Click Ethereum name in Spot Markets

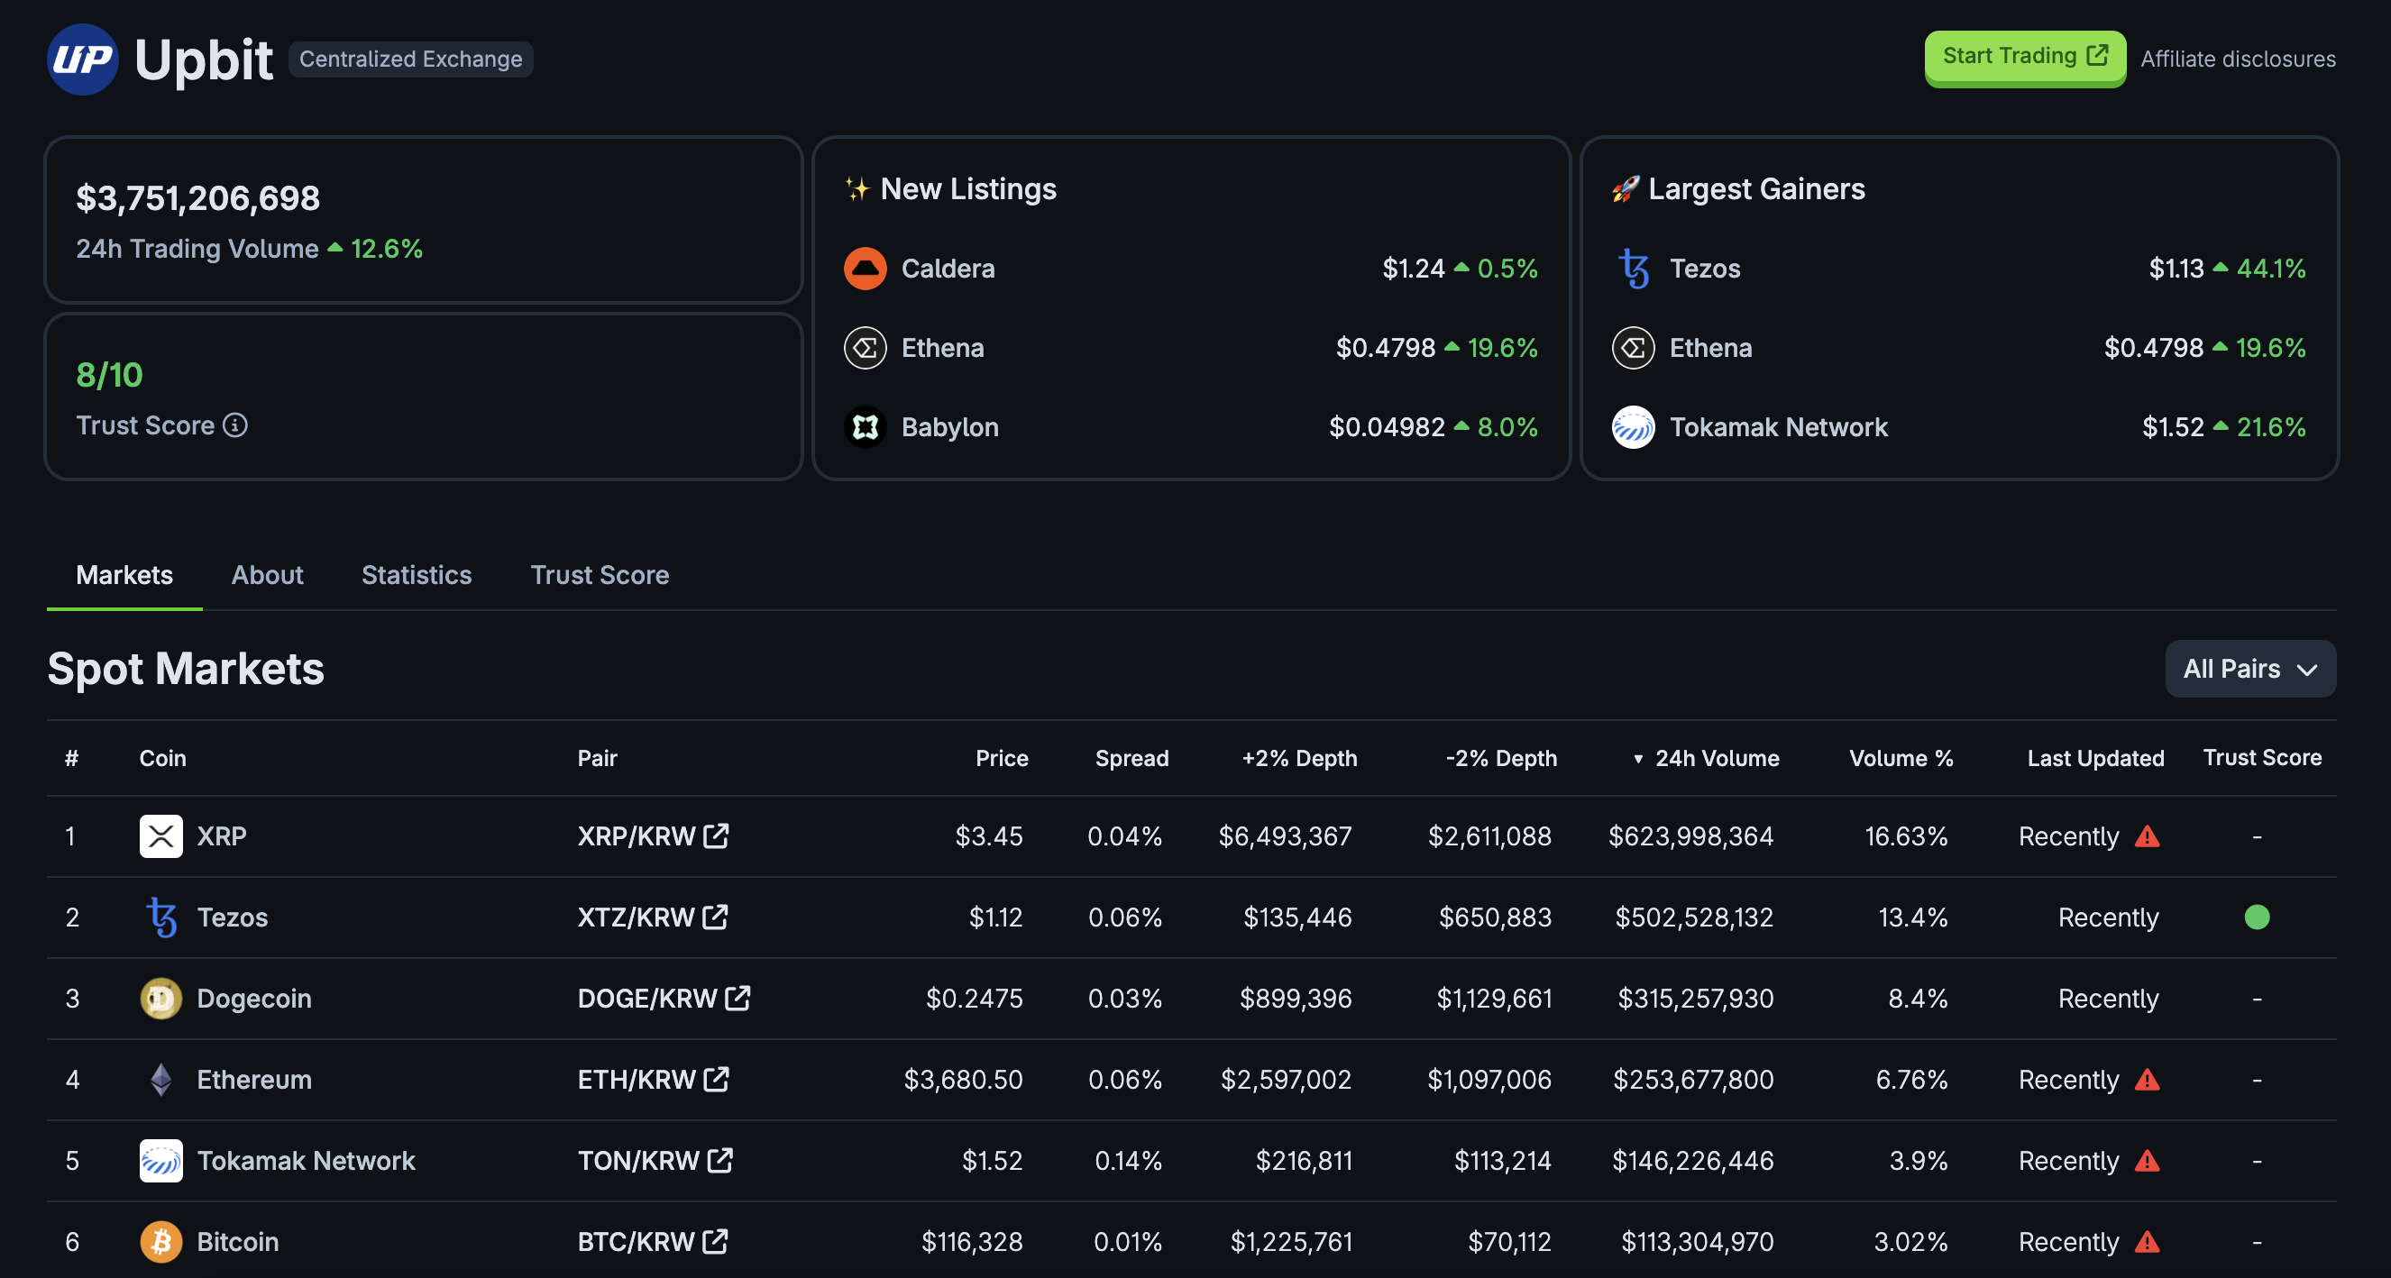254,1080
